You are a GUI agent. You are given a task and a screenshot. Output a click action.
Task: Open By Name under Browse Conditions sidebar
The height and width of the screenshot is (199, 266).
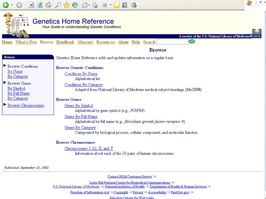(x=15, y=71)
